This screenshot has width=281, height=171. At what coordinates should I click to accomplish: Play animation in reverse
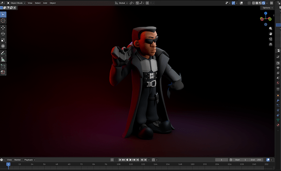pyautogui.click(x=127, y=160)
